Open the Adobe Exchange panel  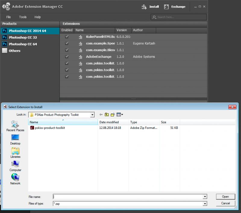175,7
